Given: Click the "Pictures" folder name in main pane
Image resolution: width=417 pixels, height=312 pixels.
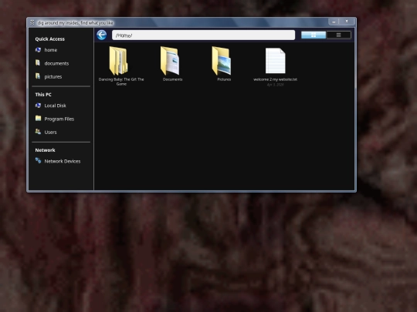Looking at the screenshot, I should (x=224, y=79).
